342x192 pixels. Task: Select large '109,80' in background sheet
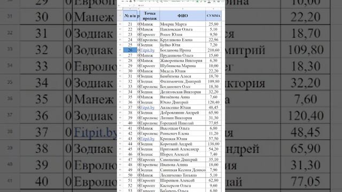pyautogui.click(x=306, y=50)
